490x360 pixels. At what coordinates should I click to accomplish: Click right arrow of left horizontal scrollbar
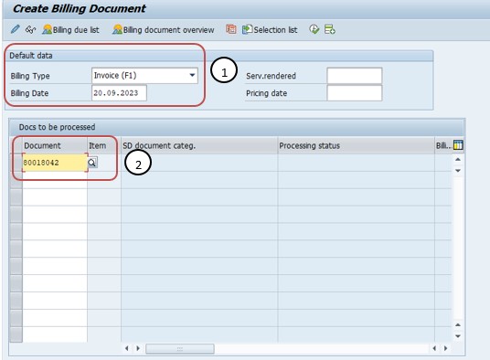coord(138,348)
